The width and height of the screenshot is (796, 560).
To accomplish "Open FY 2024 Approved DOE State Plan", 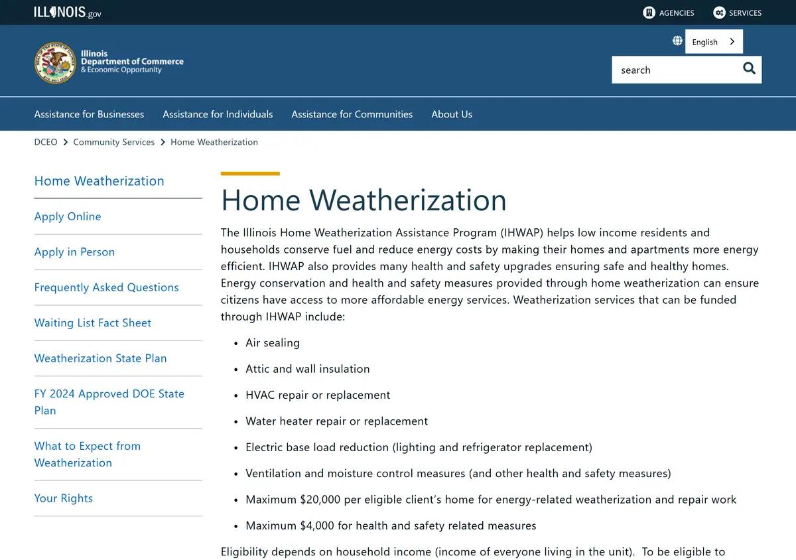I will (109, 402).
